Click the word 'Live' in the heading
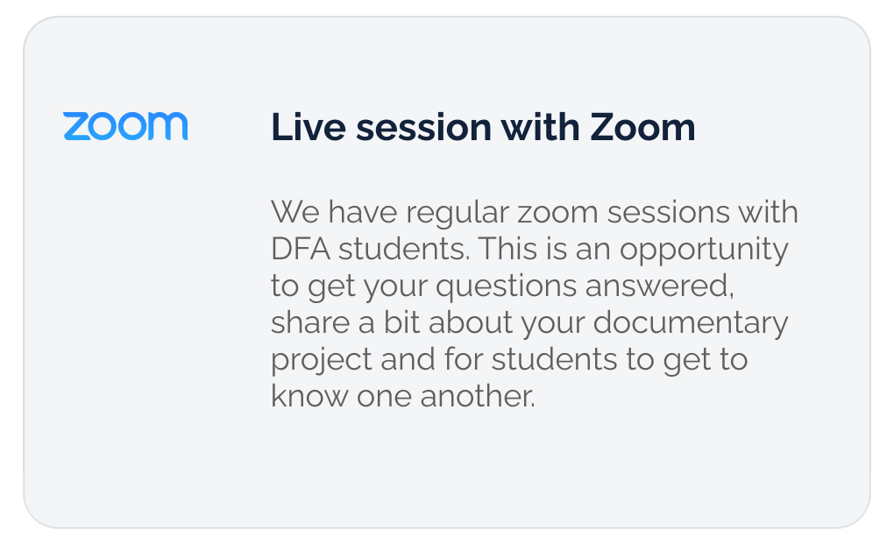This screenshot has width=894, height=544. click(309, 126)
